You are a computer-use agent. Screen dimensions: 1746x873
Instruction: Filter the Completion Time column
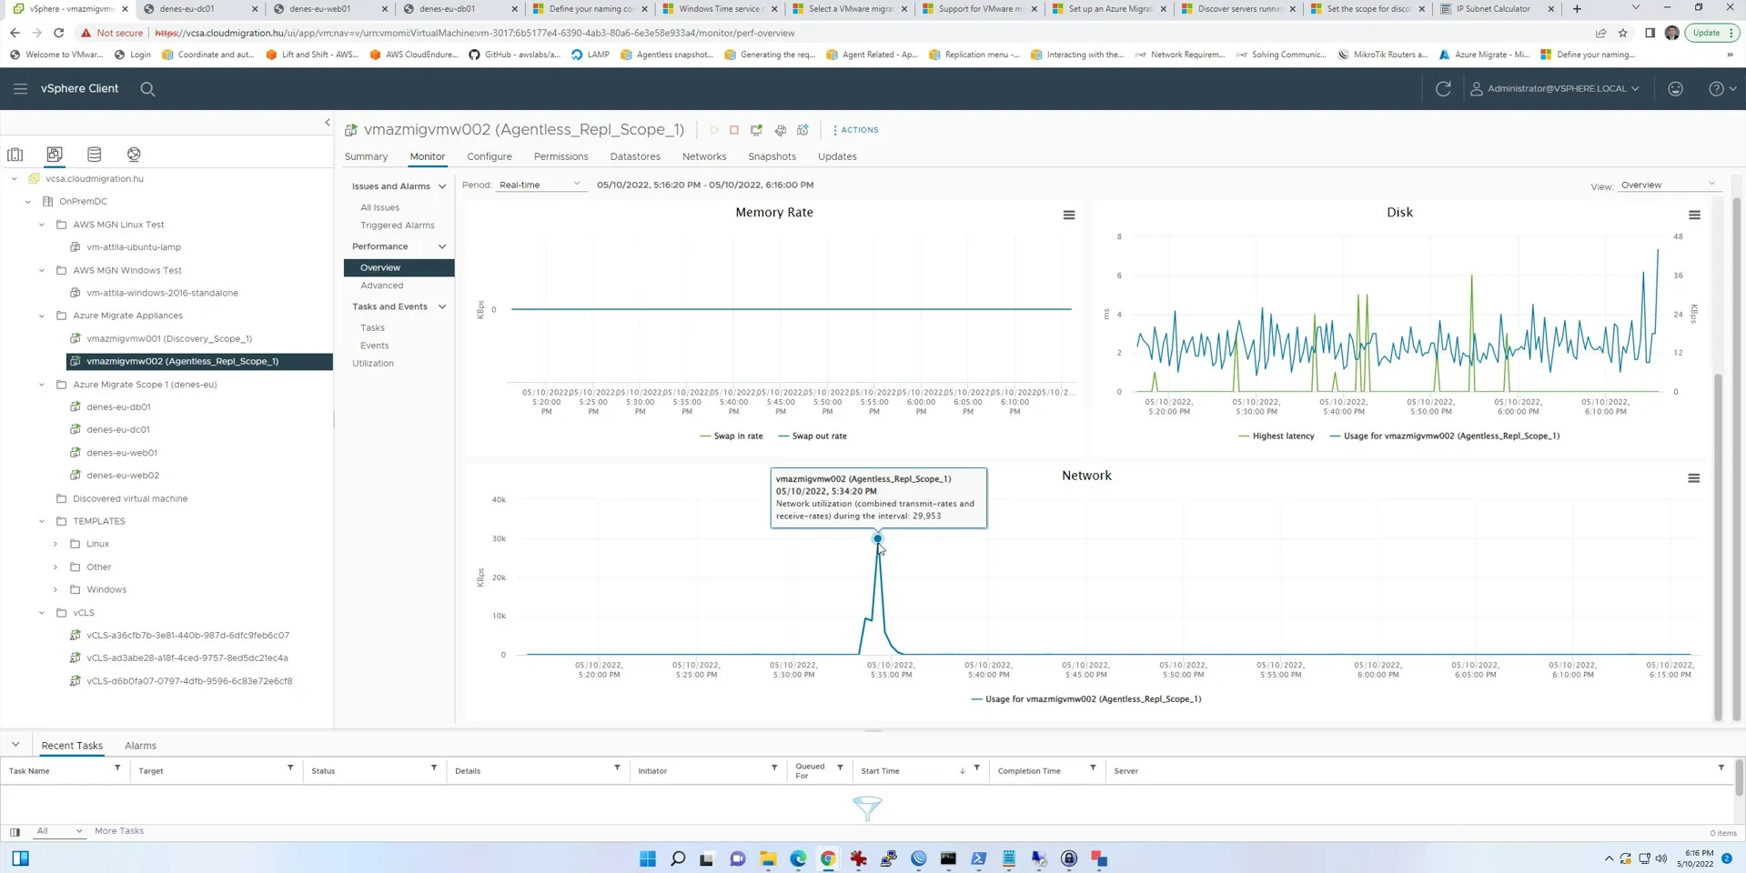[1093, 768]
